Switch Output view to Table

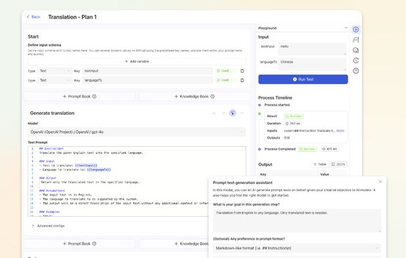[x=320, y=164]
